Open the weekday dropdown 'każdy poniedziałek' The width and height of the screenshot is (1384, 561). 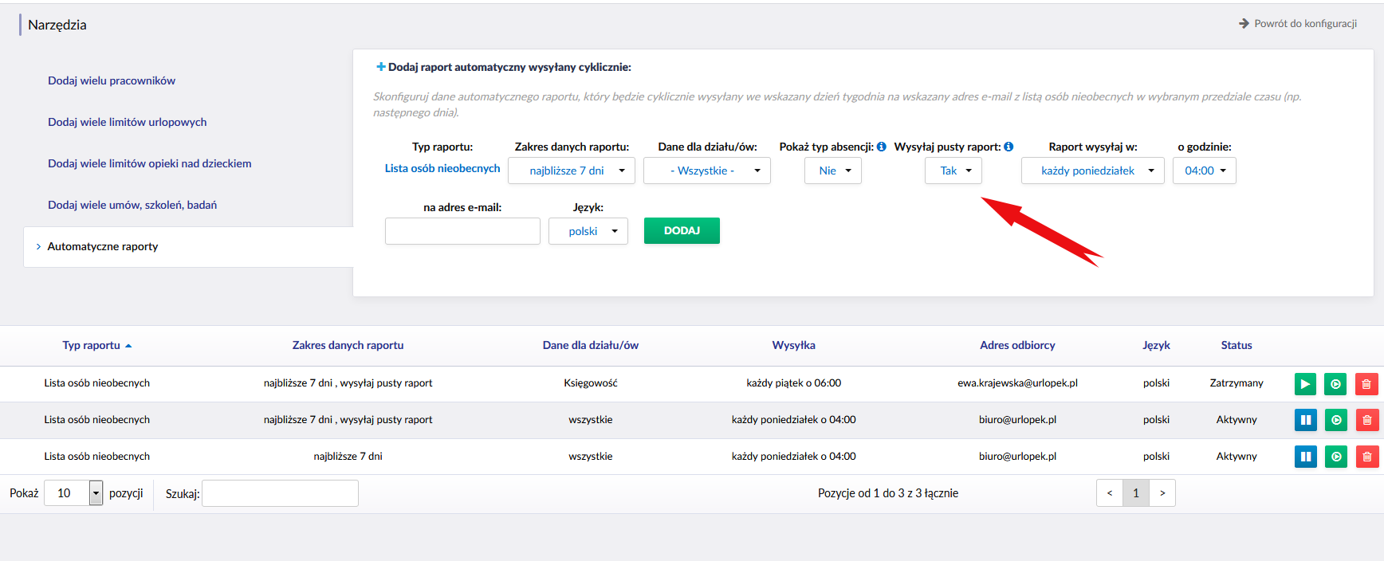coord(1093,171)
